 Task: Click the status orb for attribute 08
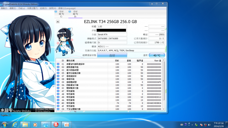click(x=58, y=79)
